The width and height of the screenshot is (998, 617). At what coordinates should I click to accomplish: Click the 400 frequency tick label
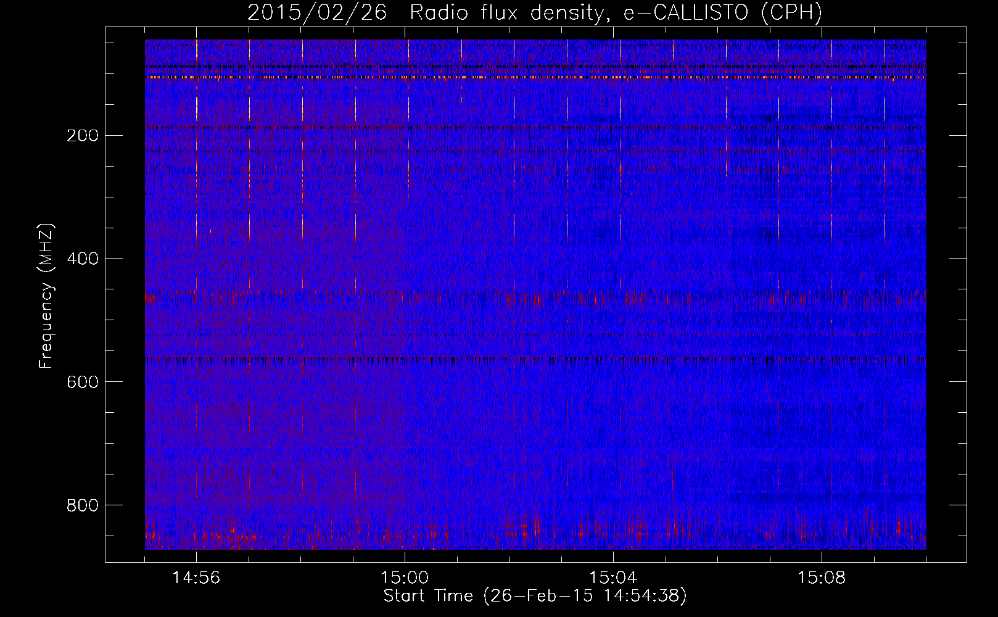tap(83, 259)
